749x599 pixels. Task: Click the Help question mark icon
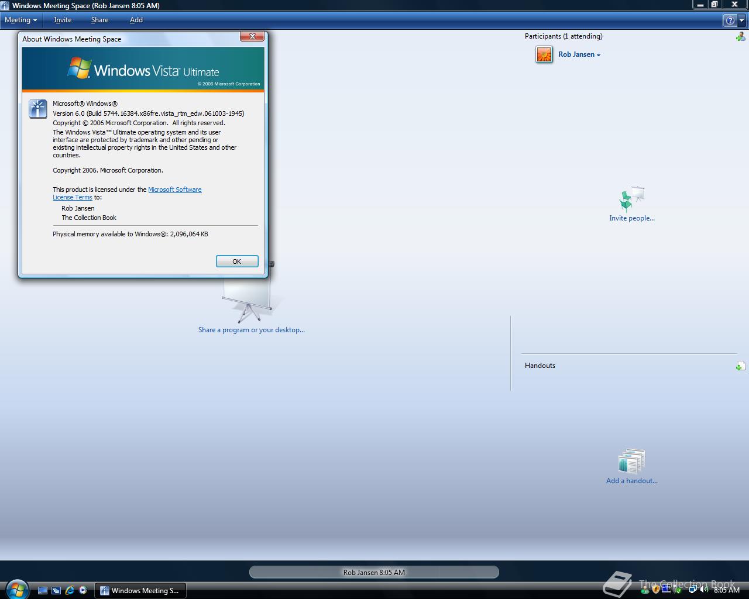[730, 20]
